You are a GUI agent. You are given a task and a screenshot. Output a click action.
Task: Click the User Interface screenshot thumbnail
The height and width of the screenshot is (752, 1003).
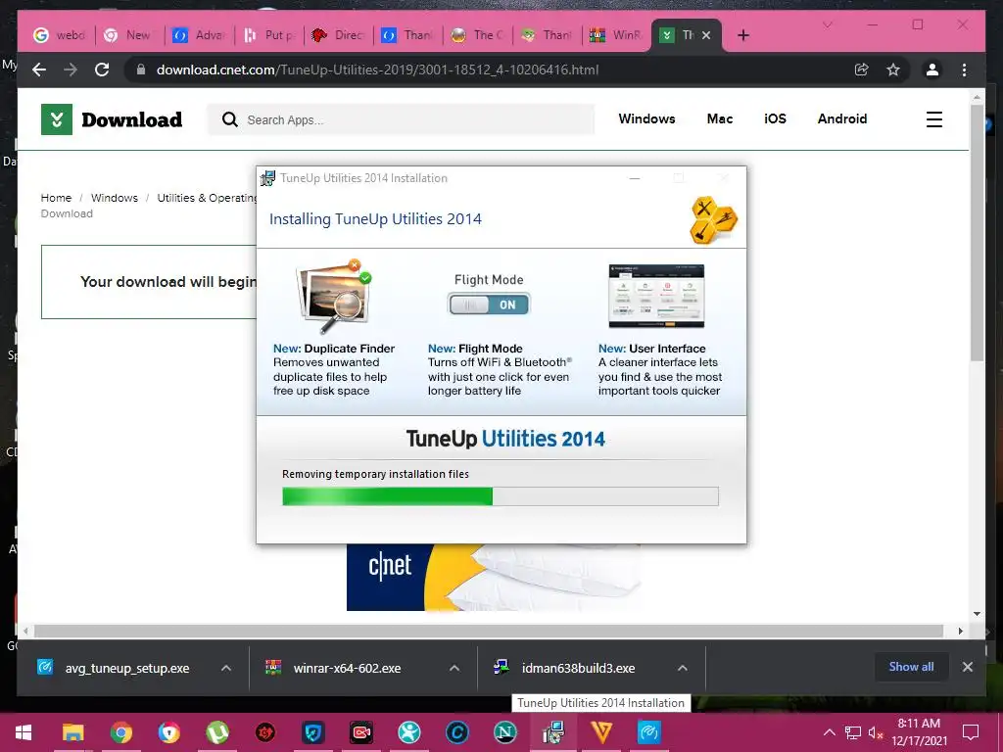[655, 296]
